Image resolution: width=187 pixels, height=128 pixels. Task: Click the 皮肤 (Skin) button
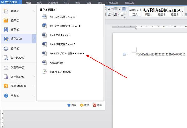coord(72,105)
